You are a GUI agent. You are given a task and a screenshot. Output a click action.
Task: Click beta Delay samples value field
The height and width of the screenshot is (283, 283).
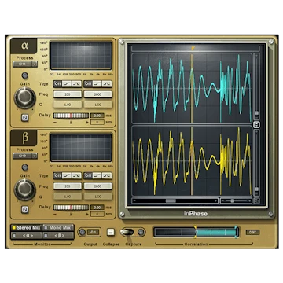pos(97,214)
